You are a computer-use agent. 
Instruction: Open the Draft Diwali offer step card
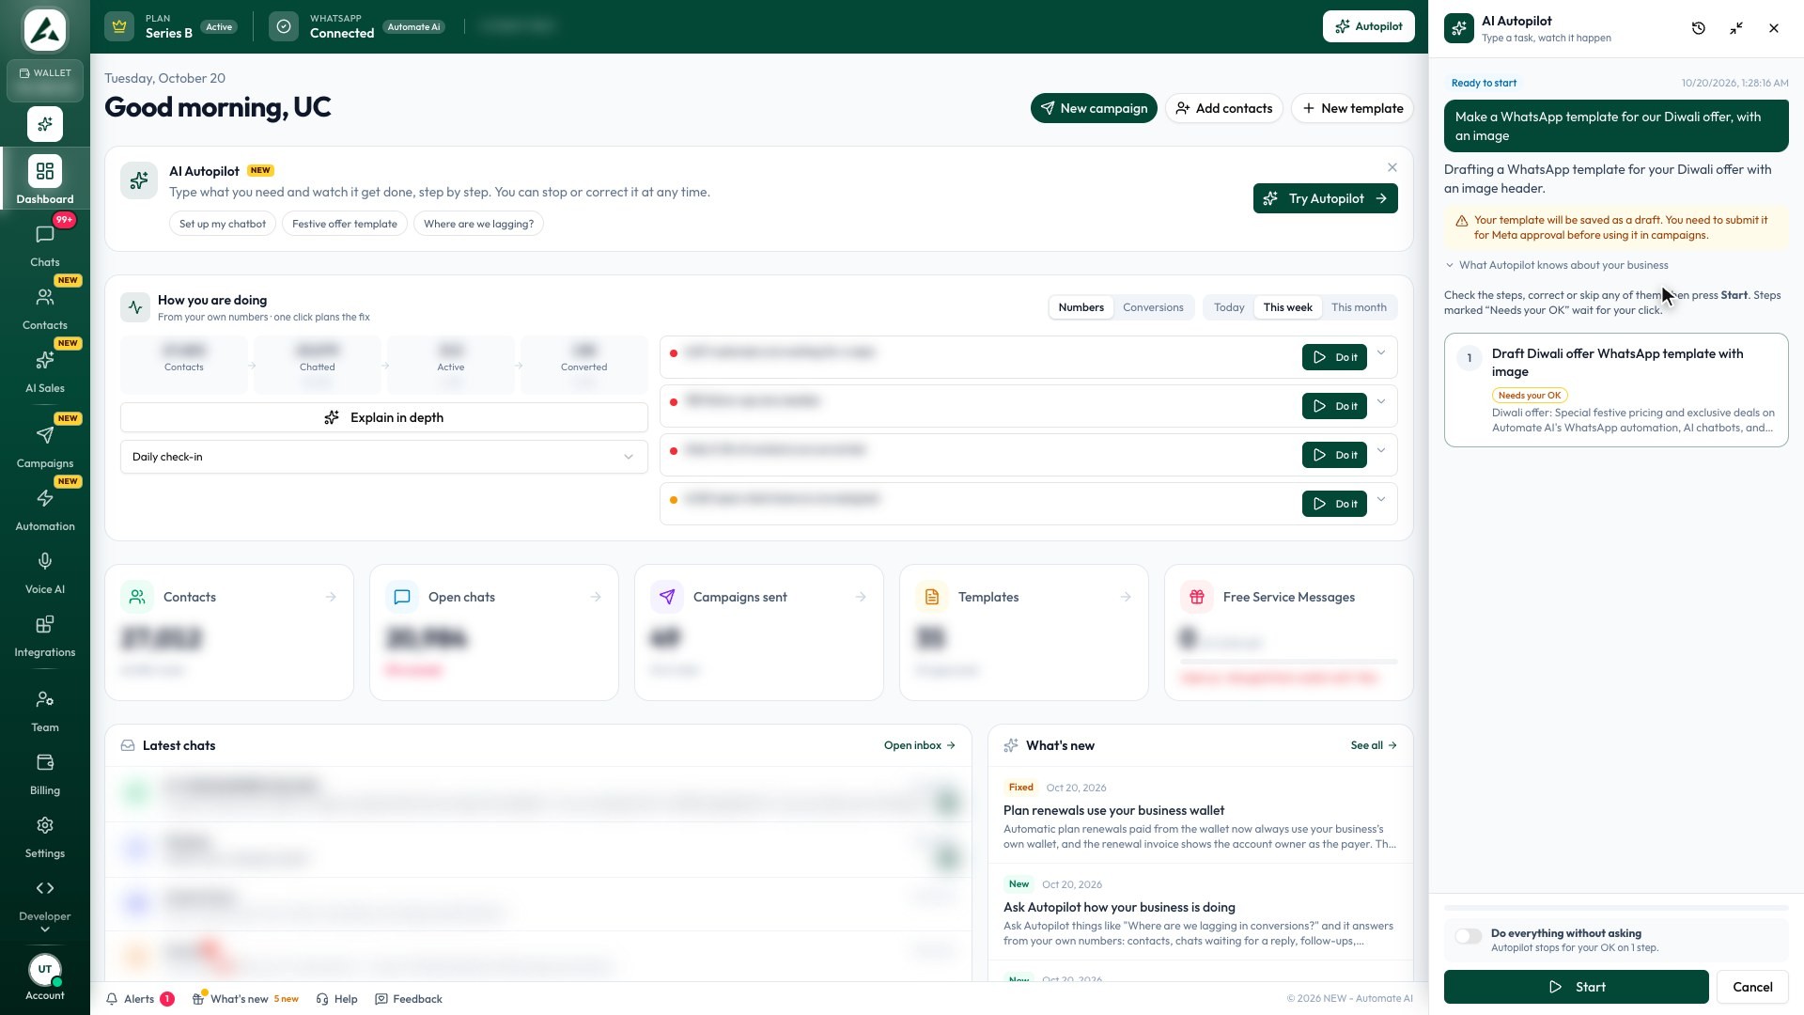1616,390
